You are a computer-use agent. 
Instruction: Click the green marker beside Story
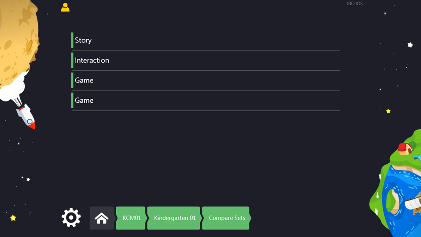72,40
